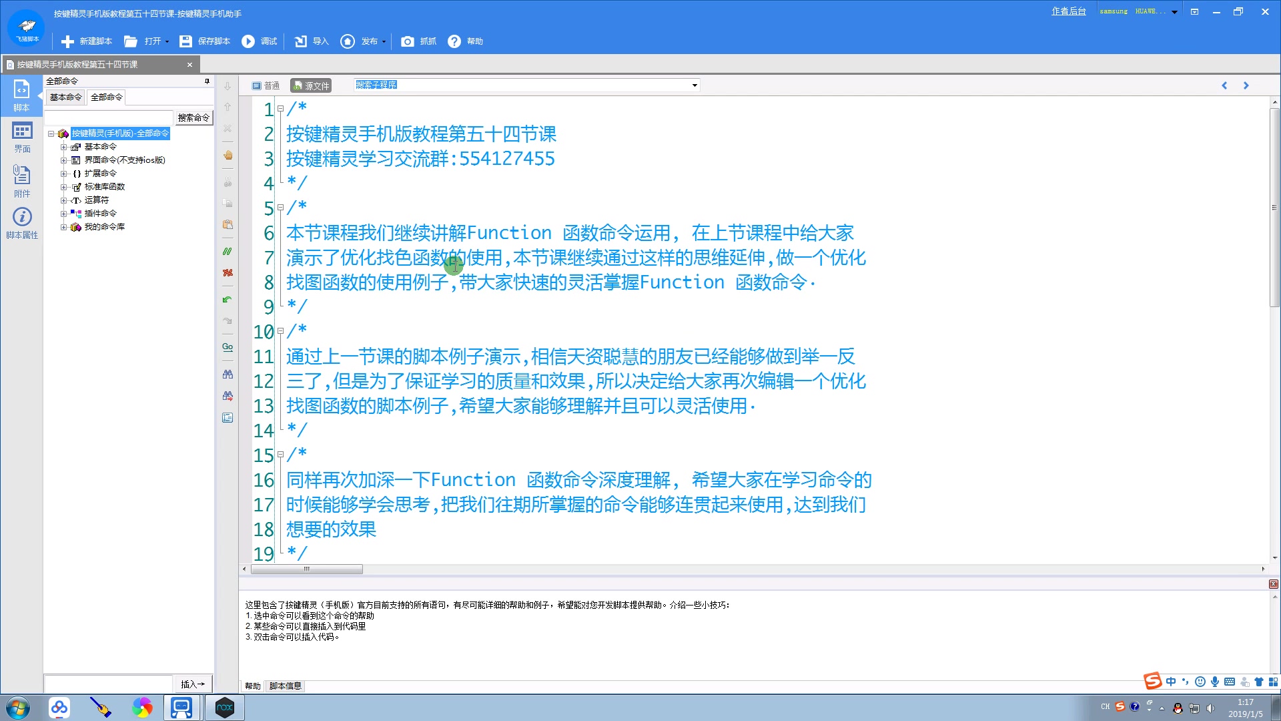
Task: Expand the 发布 dropdown arrow
Action: pos(384,41)
